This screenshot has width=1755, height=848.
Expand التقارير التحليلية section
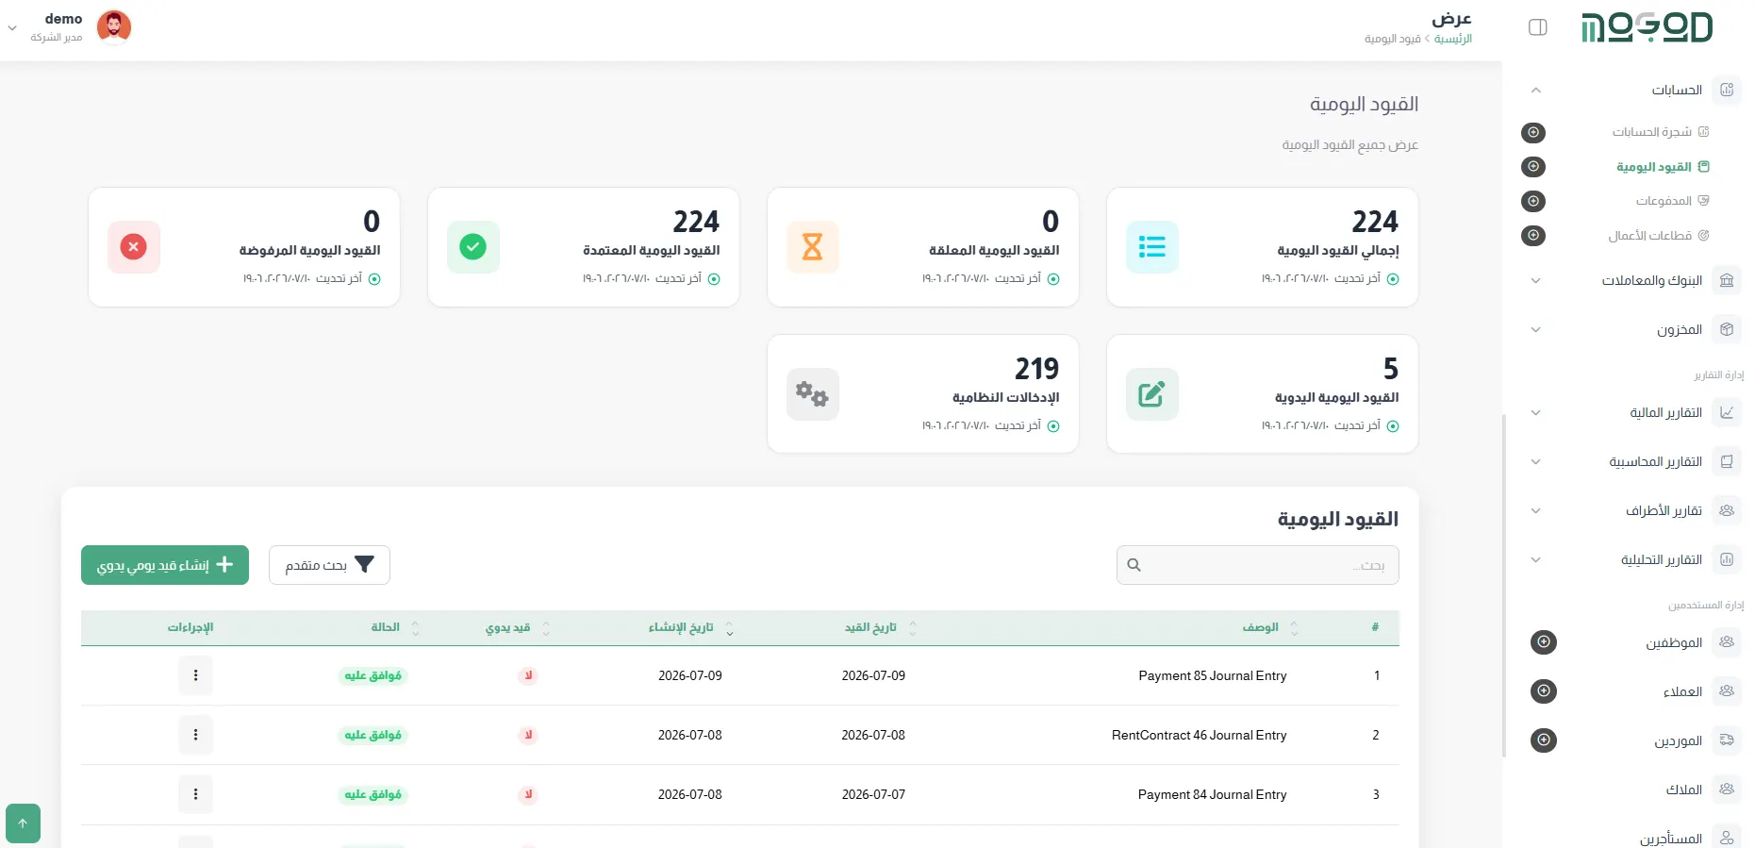tap(1536, 559)
